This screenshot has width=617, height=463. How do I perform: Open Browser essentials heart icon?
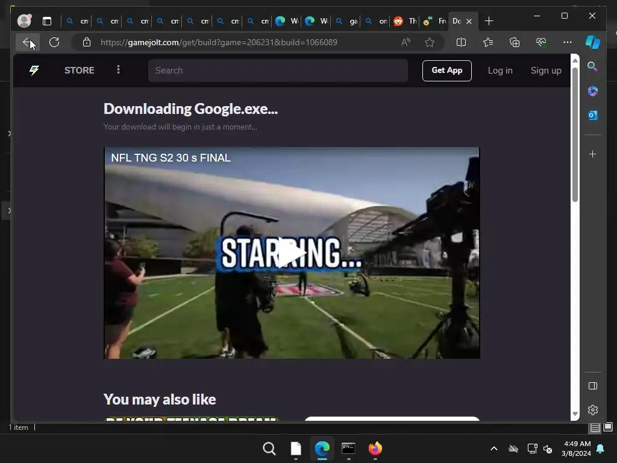point(541,42)
